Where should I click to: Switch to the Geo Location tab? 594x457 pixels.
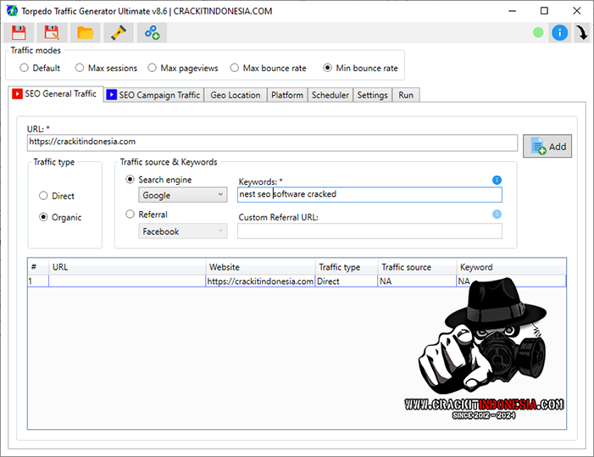point(235,95)
